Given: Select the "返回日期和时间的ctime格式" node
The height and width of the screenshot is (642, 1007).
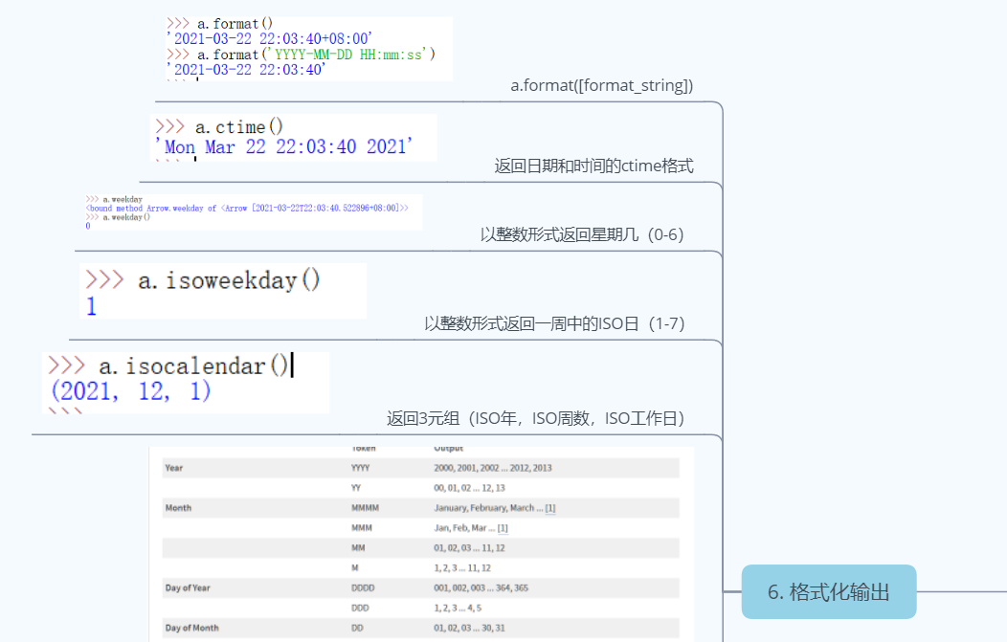Looking at the screenshot, I should pyautogui.click(x=594, y=166).
